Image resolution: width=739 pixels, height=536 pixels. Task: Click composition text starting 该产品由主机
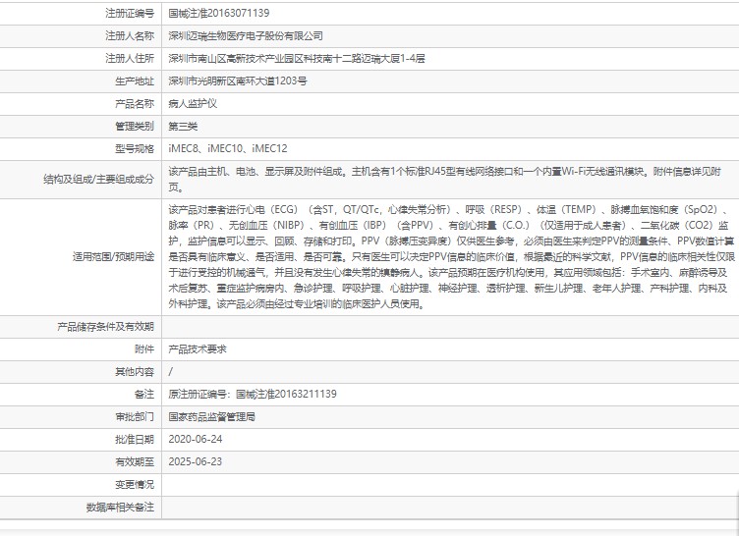point(445,180)
